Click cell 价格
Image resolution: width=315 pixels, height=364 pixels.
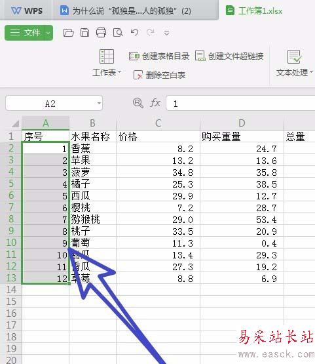click(x=158, y=136)
